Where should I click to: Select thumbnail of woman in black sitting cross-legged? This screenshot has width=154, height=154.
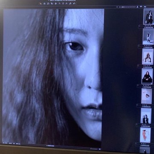click(x=147, y=76)
